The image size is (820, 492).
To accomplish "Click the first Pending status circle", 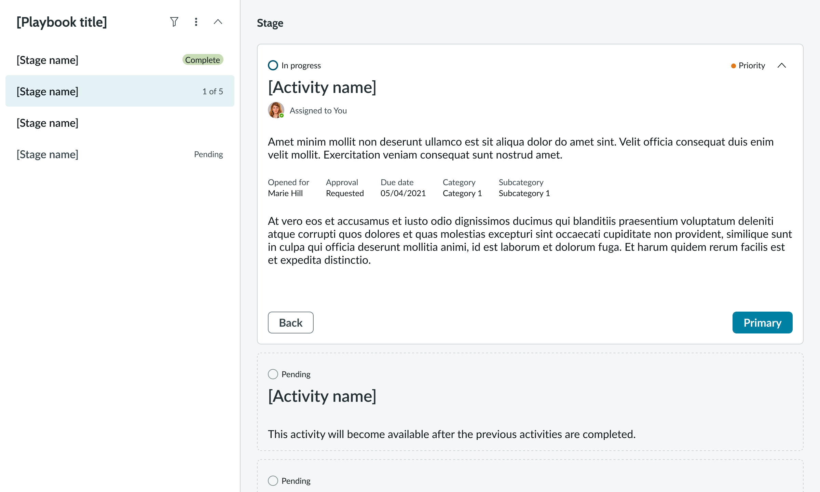I will [273, 374].
